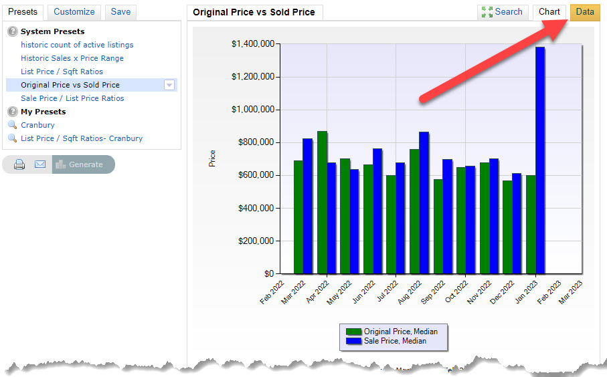Viewport: 607px width, 377px height.
Task: Switch to the Chart view
Action: [549, 12]
